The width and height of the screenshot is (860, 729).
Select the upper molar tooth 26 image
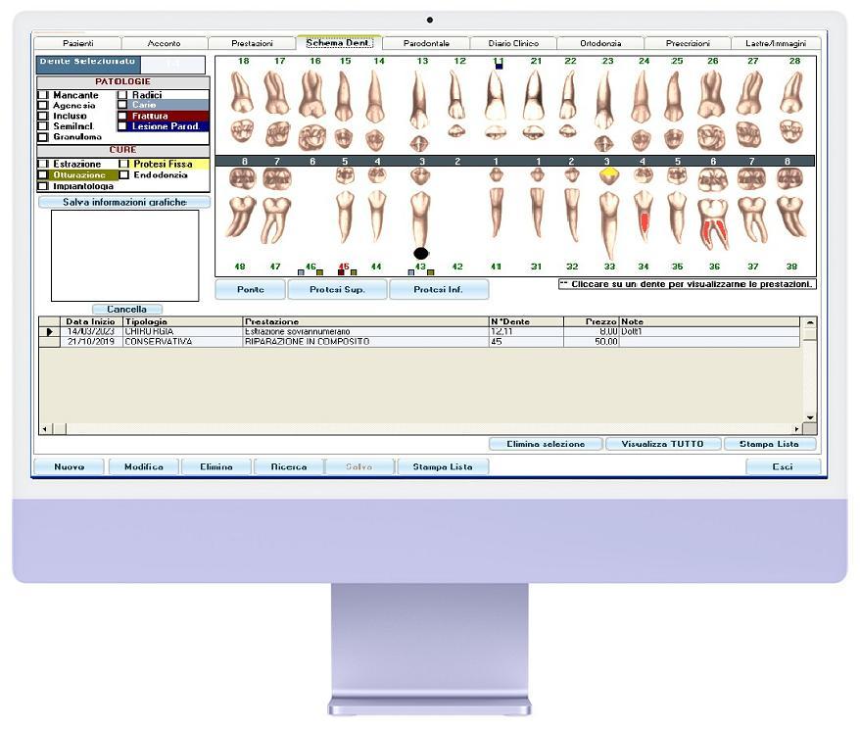711,110
